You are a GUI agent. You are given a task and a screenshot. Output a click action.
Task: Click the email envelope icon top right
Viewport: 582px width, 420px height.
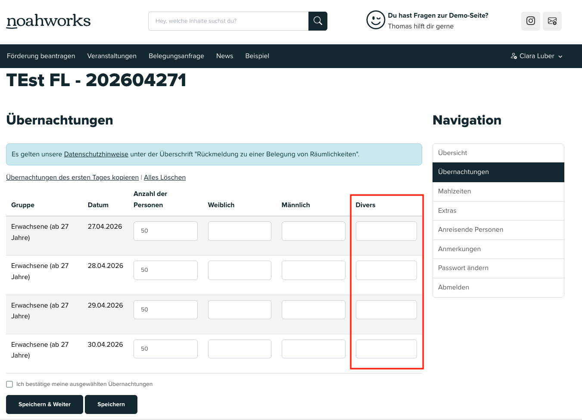[x=552, y=21]
